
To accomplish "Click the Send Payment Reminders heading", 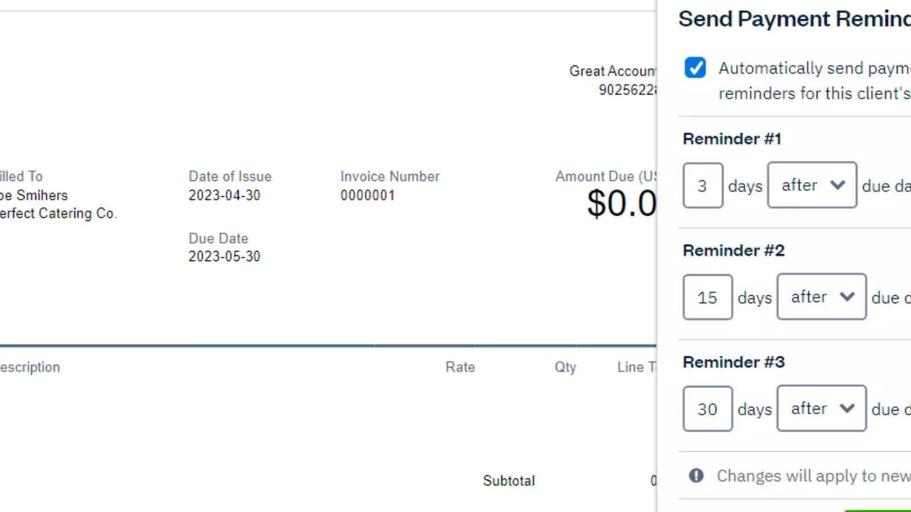I will pos(794,19).
